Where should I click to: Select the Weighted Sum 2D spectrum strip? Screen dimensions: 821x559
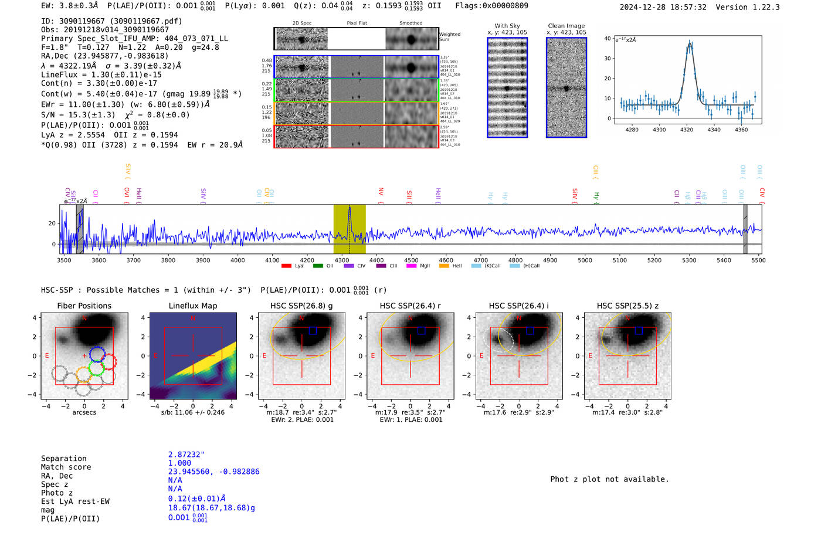(356, 39)
